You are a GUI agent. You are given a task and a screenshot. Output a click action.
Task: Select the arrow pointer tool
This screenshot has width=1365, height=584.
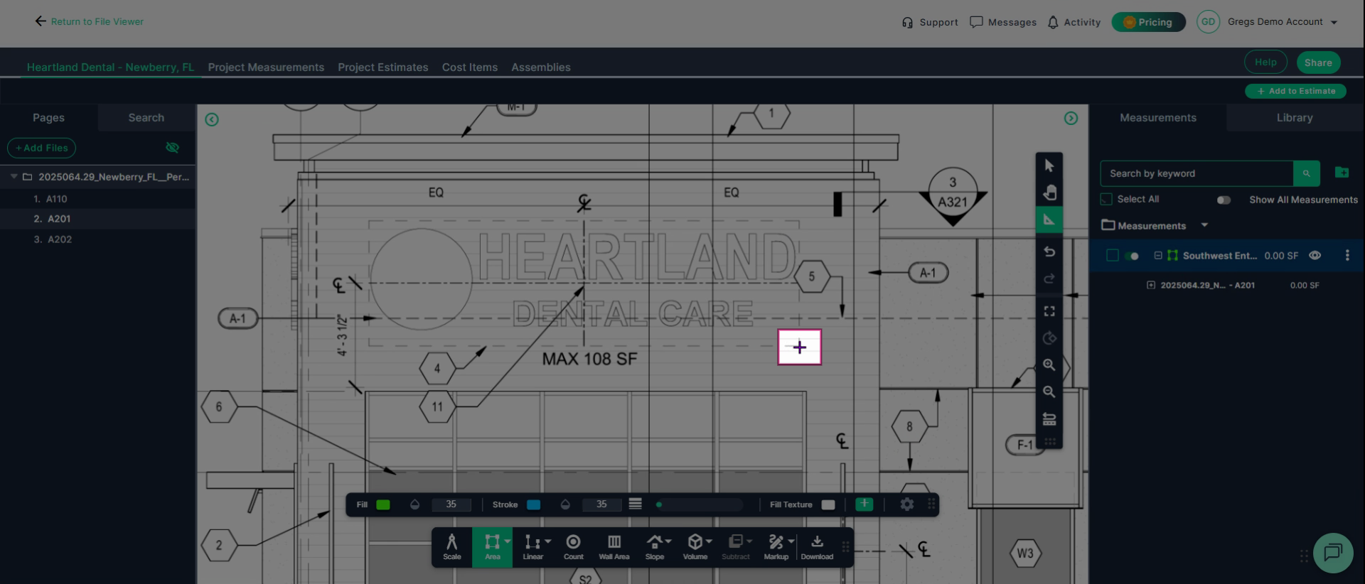(x=1049, y=166)
